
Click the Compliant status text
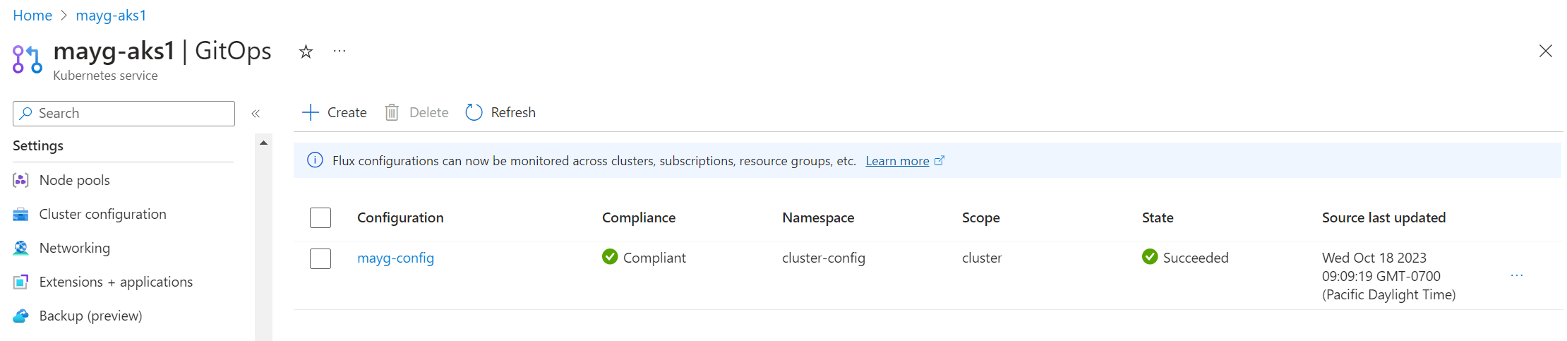(x=654, y=258)
